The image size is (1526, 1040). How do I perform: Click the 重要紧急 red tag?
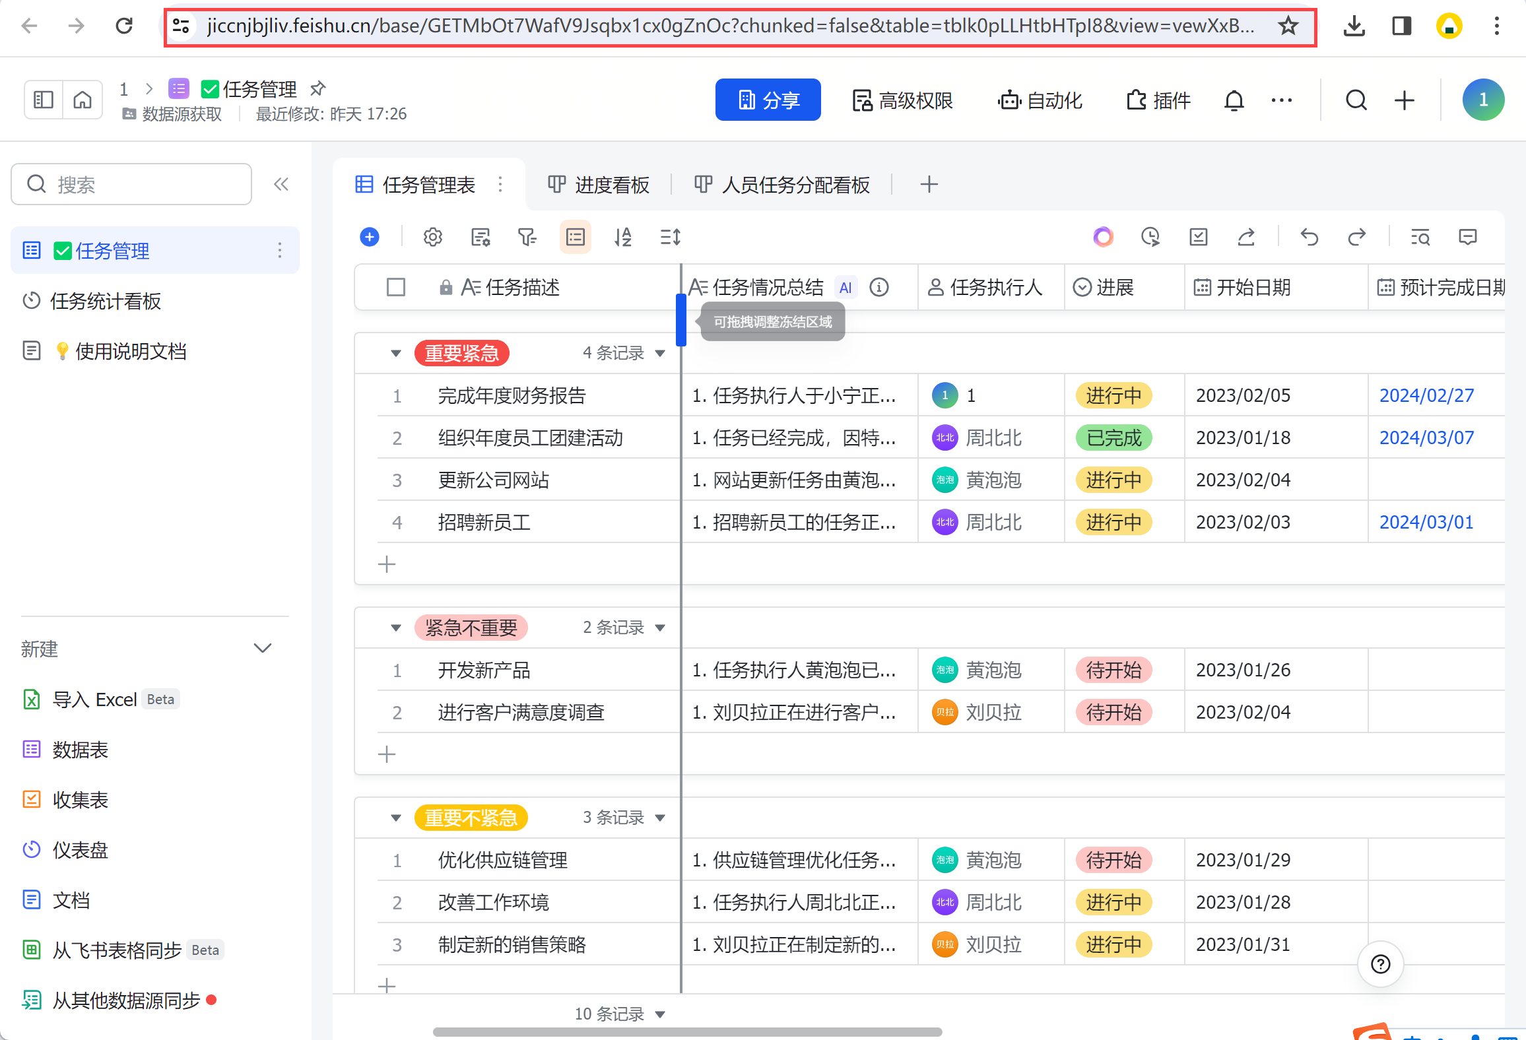[462, 353]
